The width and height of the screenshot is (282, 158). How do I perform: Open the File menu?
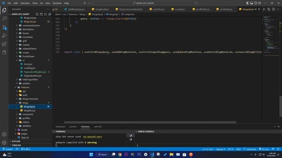pyautogui.click(x=9, y=3)
